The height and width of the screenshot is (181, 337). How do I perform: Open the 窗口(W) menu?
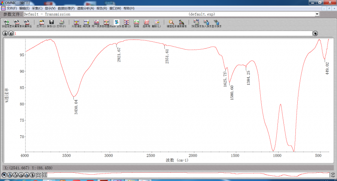click(x=115, y=8)
